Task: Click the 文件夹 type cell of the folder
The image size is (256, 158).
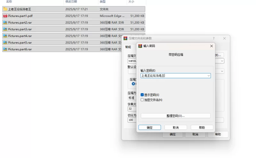Action: pos(104,9)
